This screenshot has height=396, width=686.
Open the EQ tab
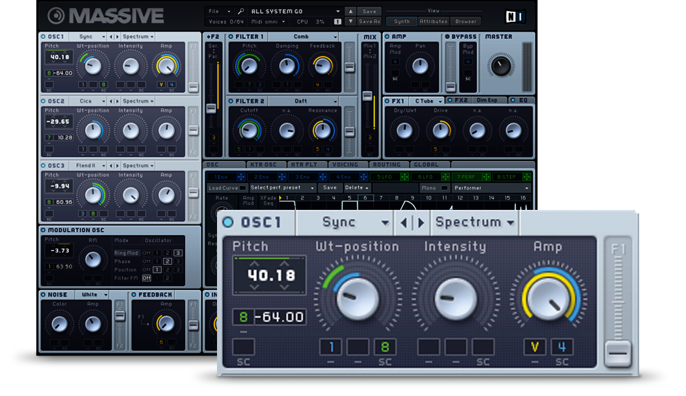(x=521, y=100)
